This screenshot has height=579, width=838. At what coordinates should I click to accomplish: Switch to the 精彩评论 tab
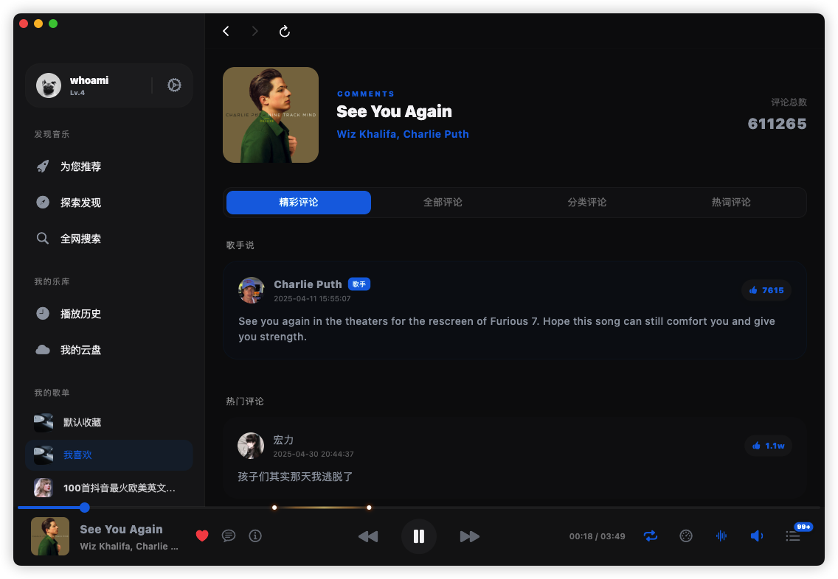[299, 203]
